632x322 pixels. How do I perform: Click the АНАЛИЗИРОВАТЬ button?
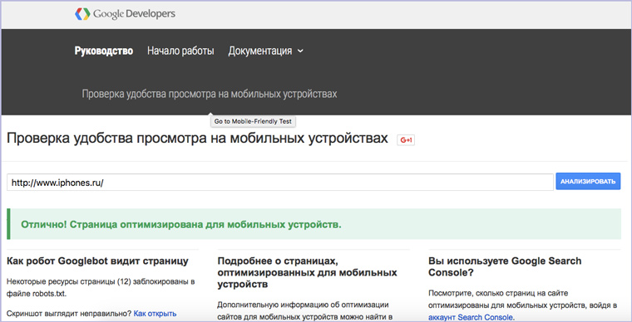(x=588, y=181)
